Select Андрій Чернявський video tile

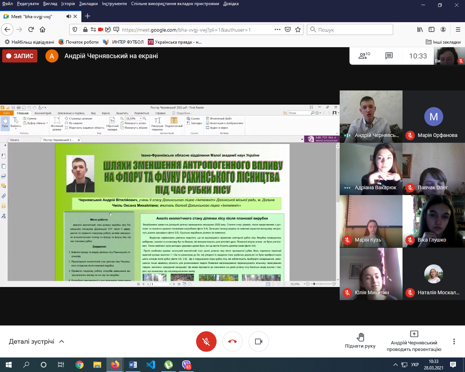371,117
